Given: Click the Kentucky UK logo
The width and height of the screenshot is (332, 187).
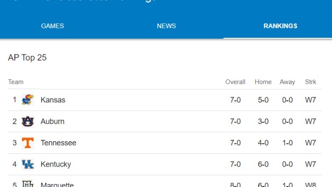Looking at the screenshot, I should [x=28, y=164].
